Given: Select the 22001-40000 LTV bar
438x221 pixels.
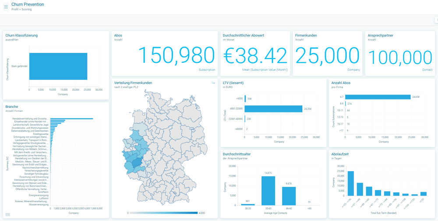Looking at the screenshot, I should pos(245,119).
